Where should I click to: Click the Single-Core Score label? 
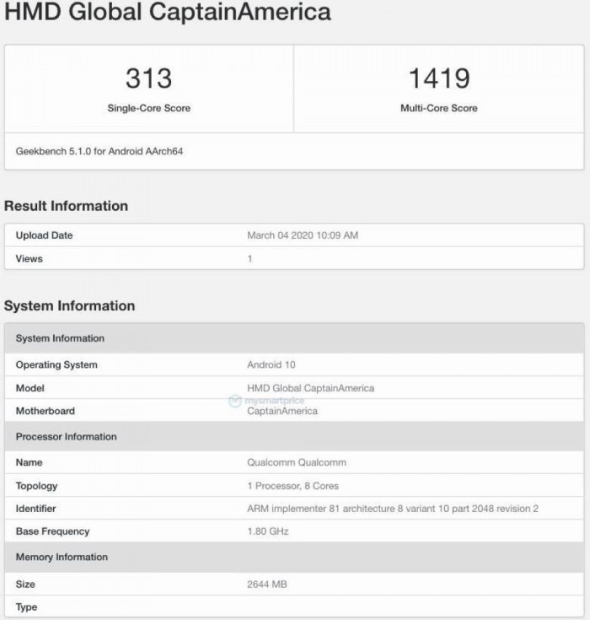[x=148, y=108]
